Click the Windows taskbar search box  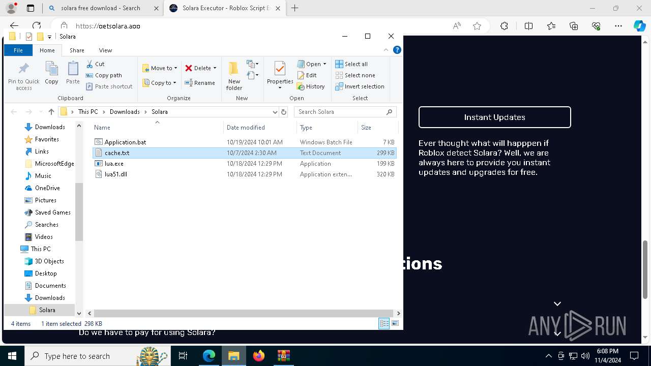[97, 356]
